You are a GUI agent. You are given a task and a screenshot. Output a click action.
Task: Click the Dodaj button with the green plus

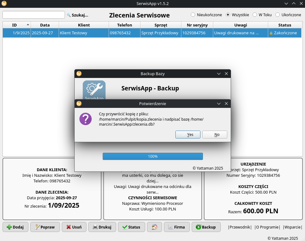[15, 227]
